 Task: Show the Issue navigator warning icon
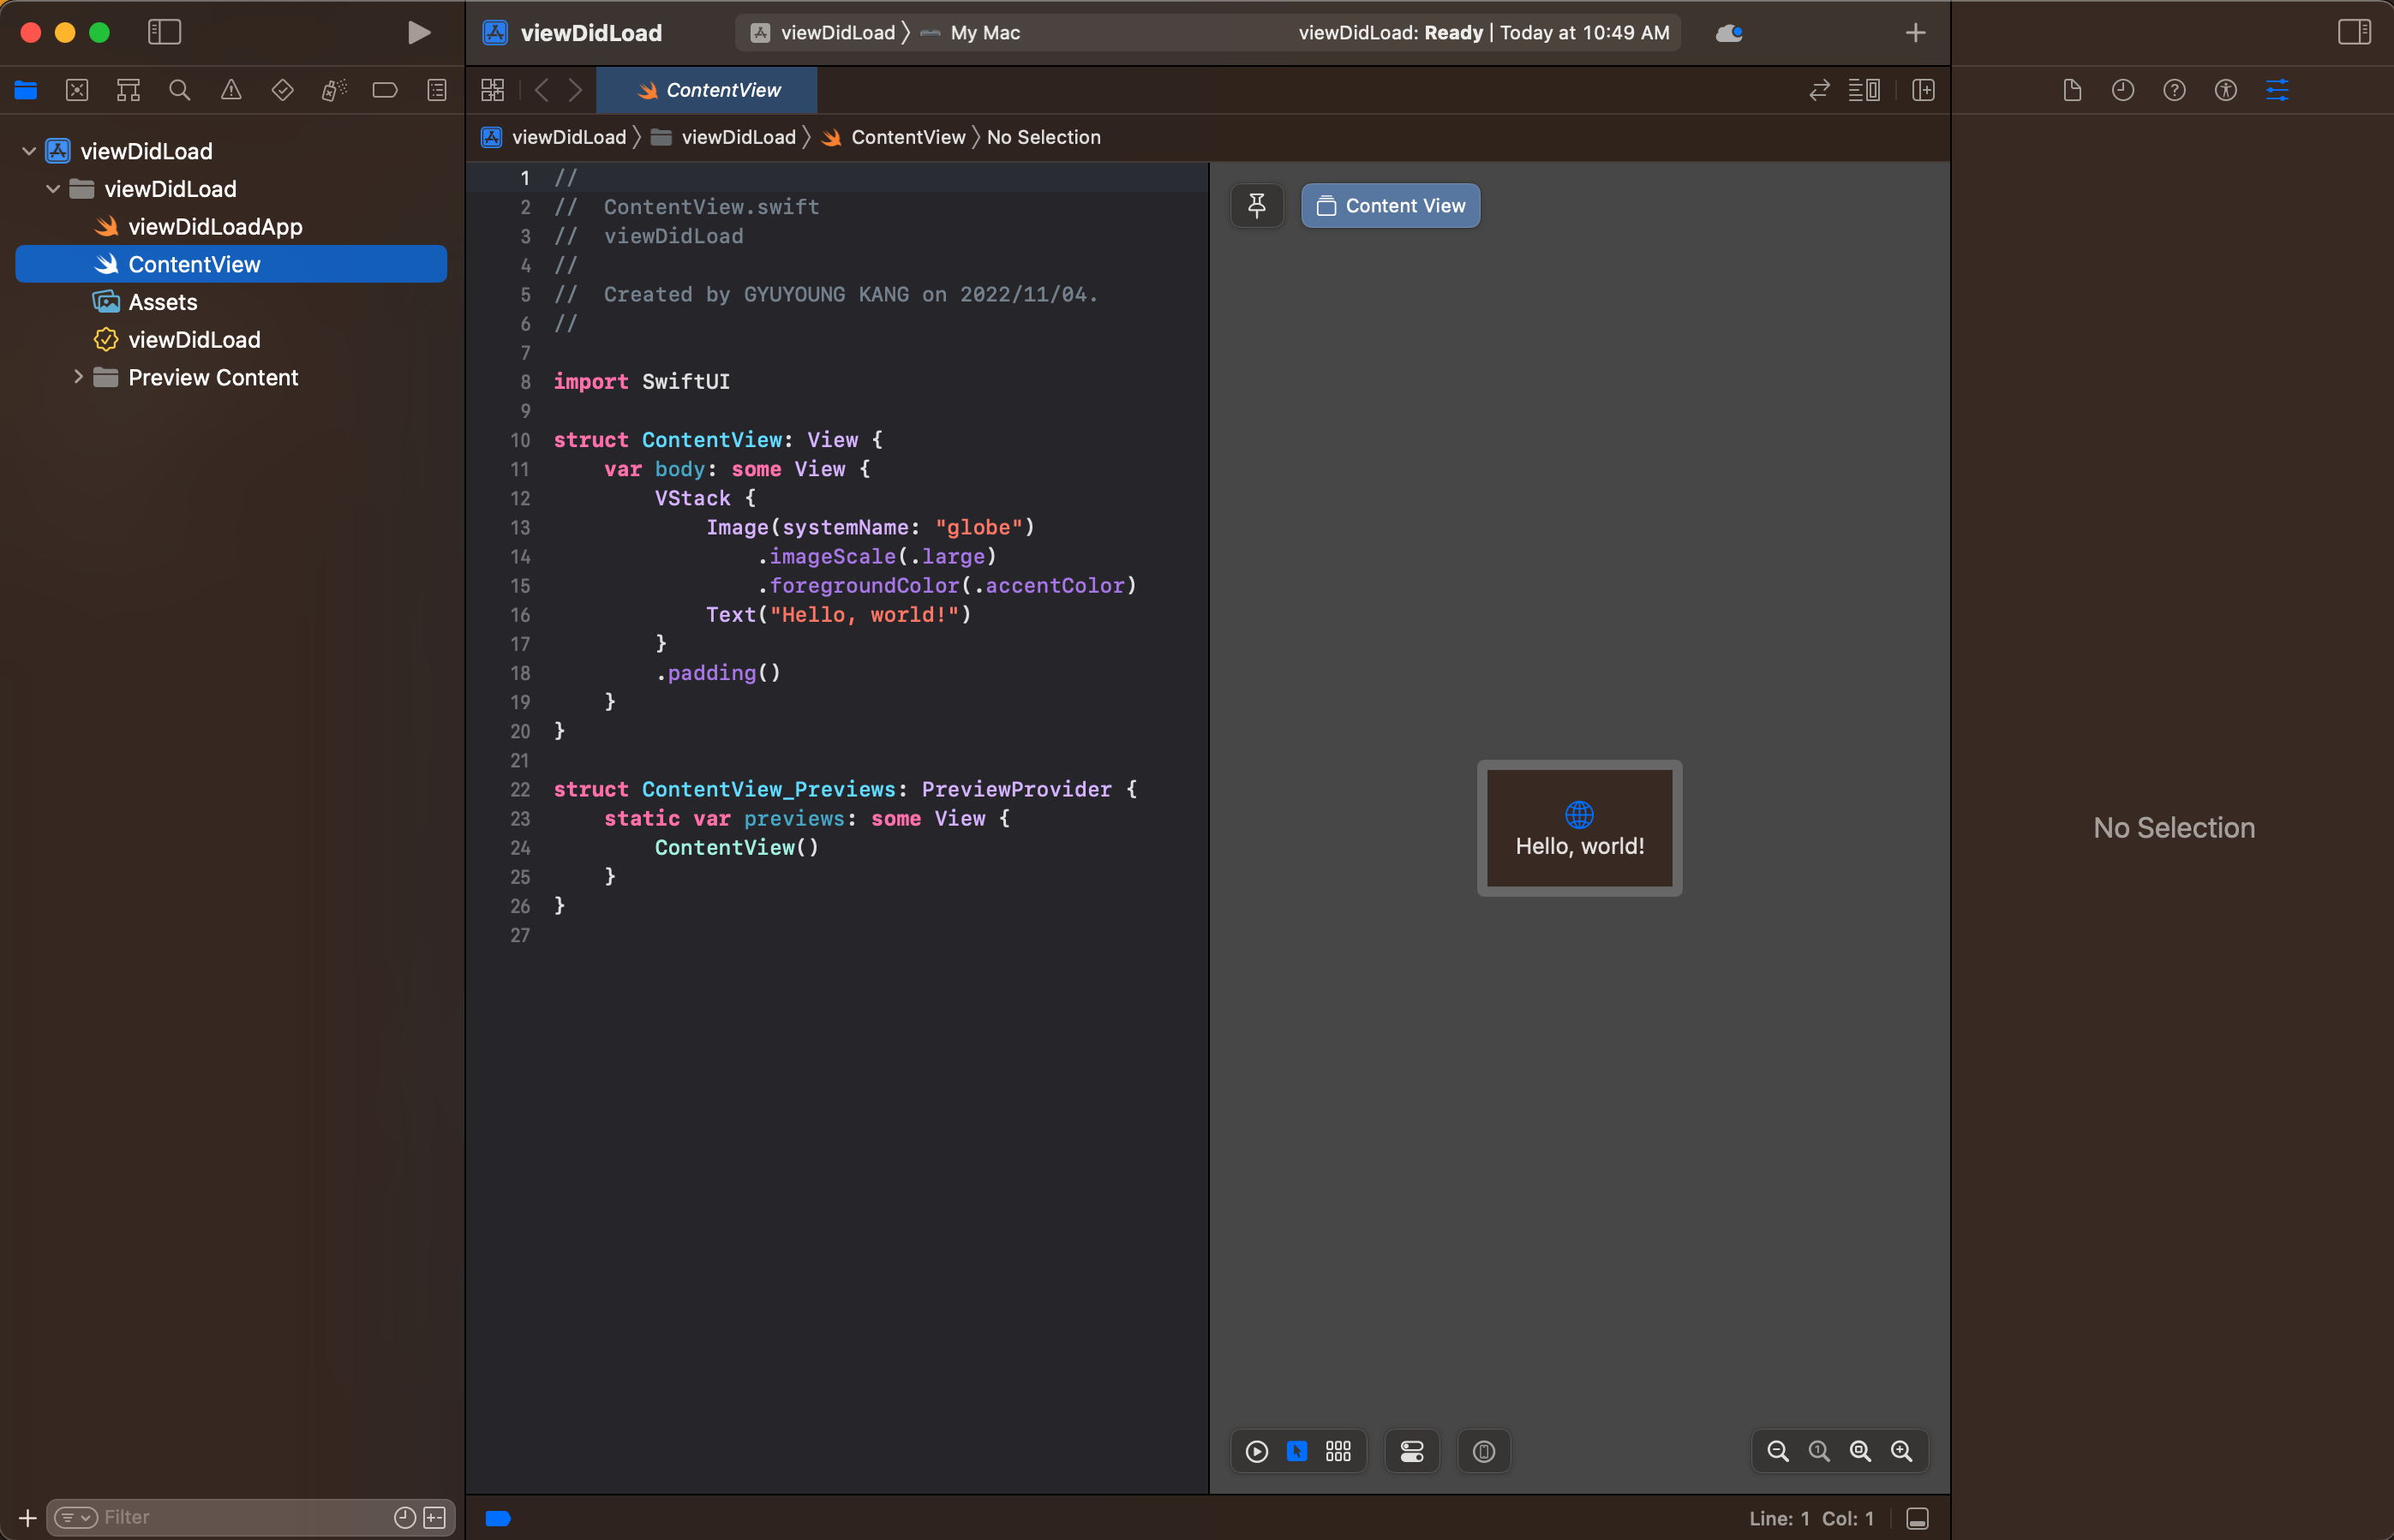point(231,90)
